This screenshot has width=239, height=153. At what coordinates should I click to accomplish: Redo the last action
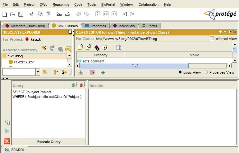pos(87,14)
